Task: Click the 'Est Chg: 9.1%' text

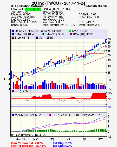Action: click(62, 143)
